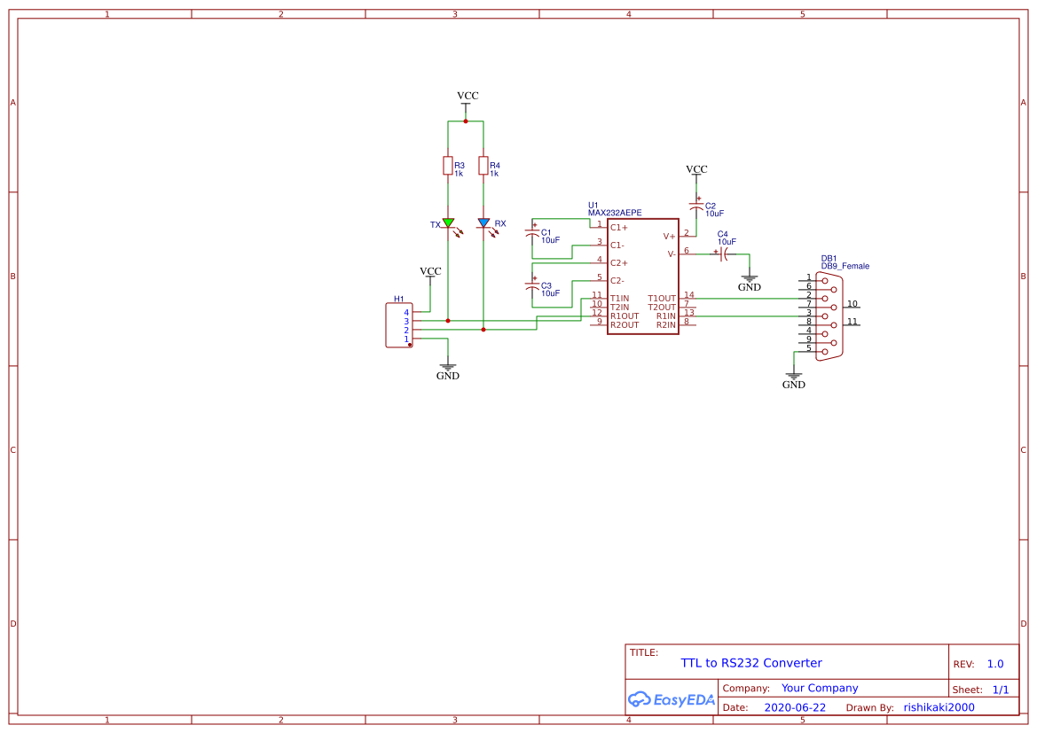Select the date 2020-06-22
The image size is (1037, 733).
pos(796,706)
